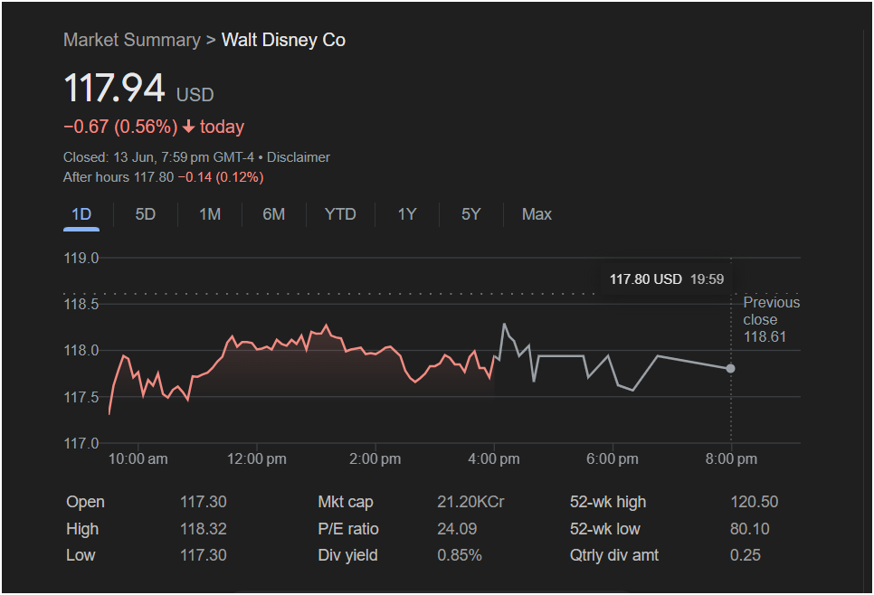The width and height of the screenshot is (874, 595).
Task: Click the P/E ratio label
Action: click(348, 529)
